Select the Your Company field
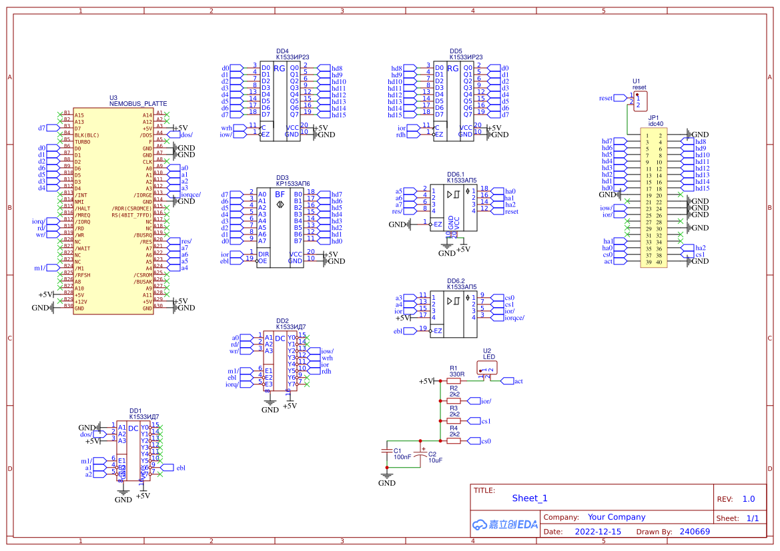 (617, 517)
